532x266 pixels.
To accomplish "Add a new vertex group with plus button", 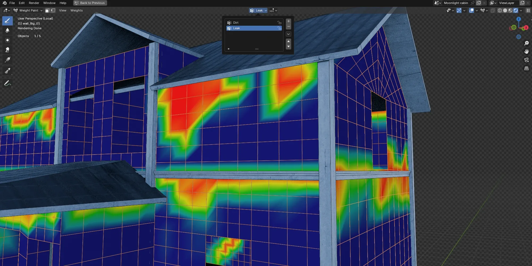I will click(x=288, y=21).
